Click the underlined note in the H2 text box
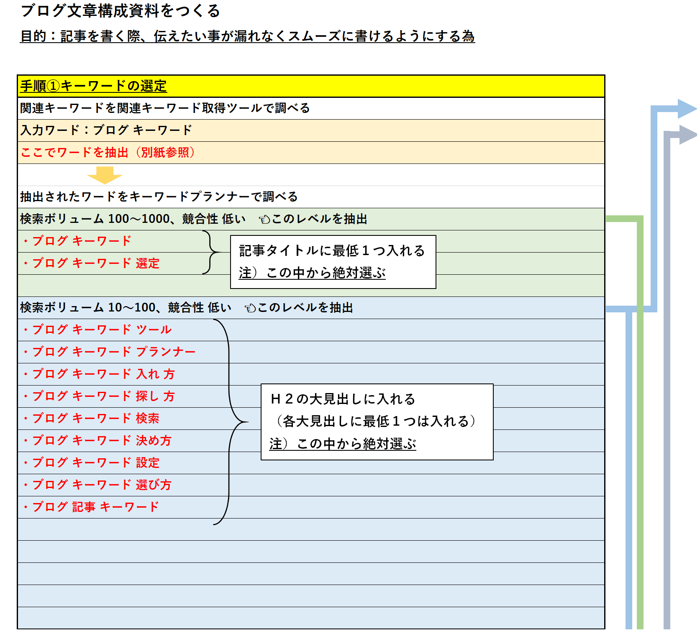This screenshot has width=700, height=631. coord(343,444)
